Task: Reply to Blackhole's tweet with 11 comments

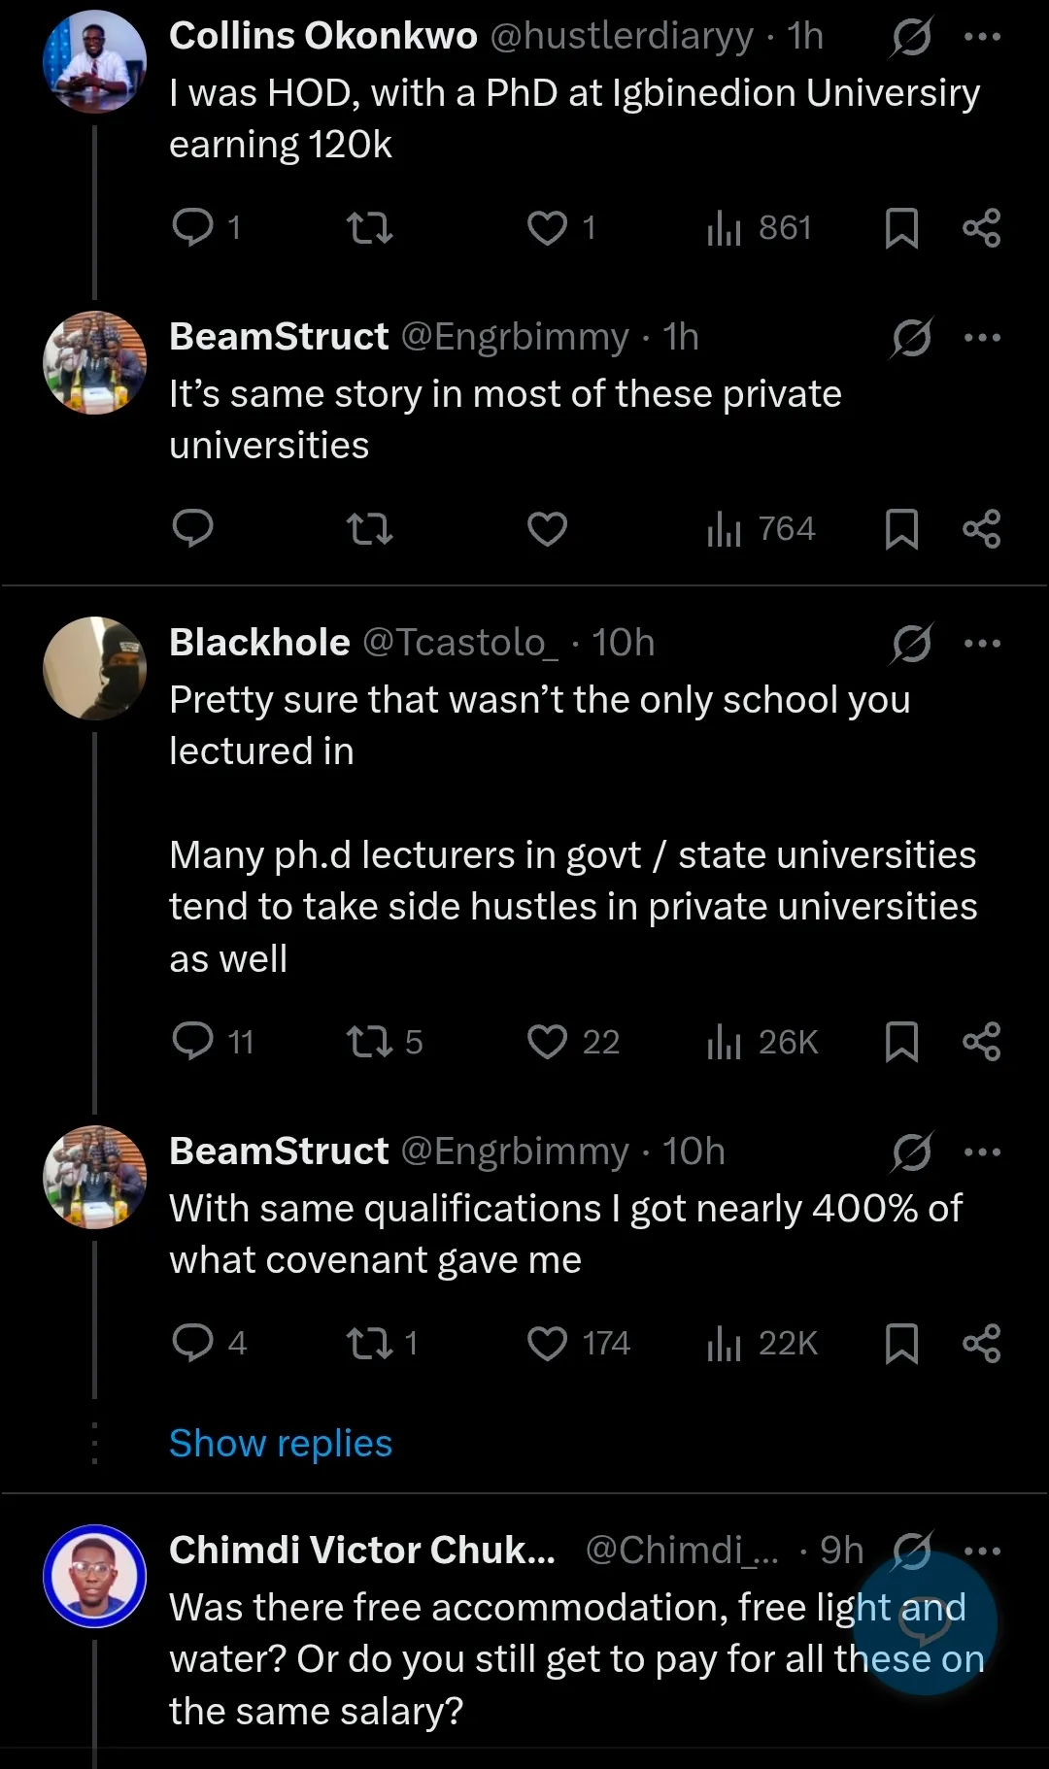Action: (192, 1042)
